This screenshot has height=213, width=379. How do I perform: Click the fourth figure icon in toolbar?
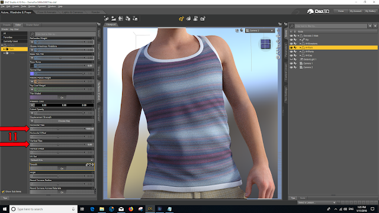(128, 18)
